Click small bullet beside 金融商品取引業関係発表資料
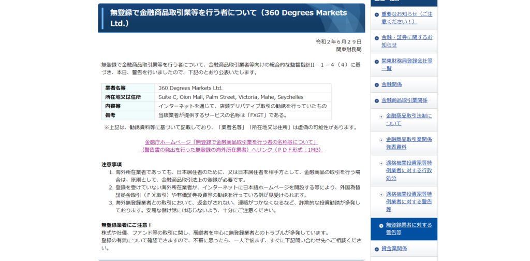Viewport: 530px width, 261px height. pyautogui.click(x=381, y=140)
